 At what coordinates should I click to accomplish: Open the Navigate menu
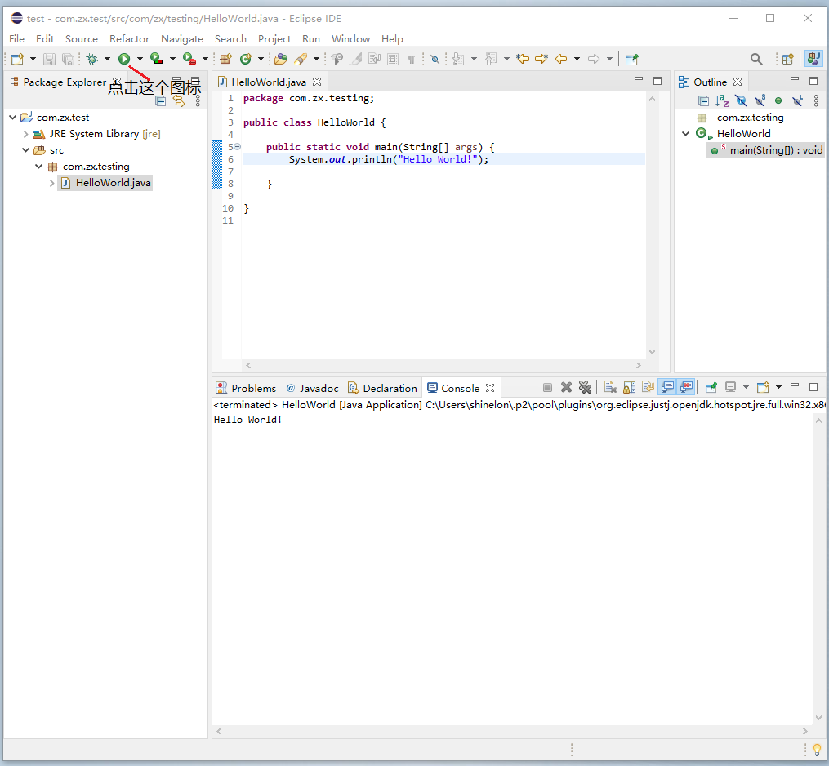click(x=182, y=38)
